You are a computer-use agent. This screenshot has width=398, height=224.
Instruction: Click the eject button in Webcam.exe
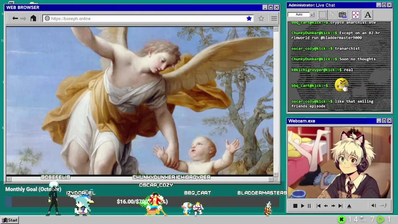click(x=349, y=206)
